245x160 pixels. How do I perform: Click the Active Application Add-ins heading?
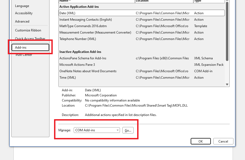click(79, 7)
